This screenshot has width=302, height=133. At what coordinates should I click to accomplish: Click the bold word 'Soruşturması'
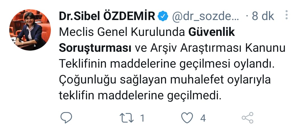[x=95, y=48]
